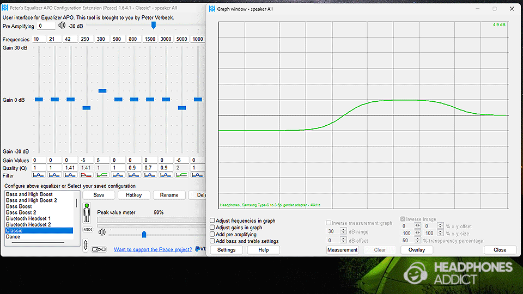Viewport: 523px width, 294px height.
Task: Click the Rename button
Action: [x=169, y=195]
